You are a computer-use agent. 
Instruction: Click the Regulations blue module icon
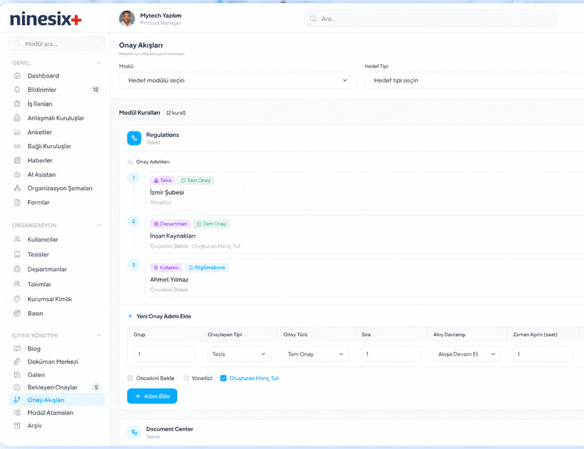[x=134, y=138]
